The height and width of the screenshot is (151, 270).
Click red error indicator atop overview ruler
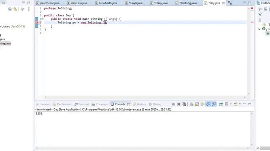click(252, 8)
